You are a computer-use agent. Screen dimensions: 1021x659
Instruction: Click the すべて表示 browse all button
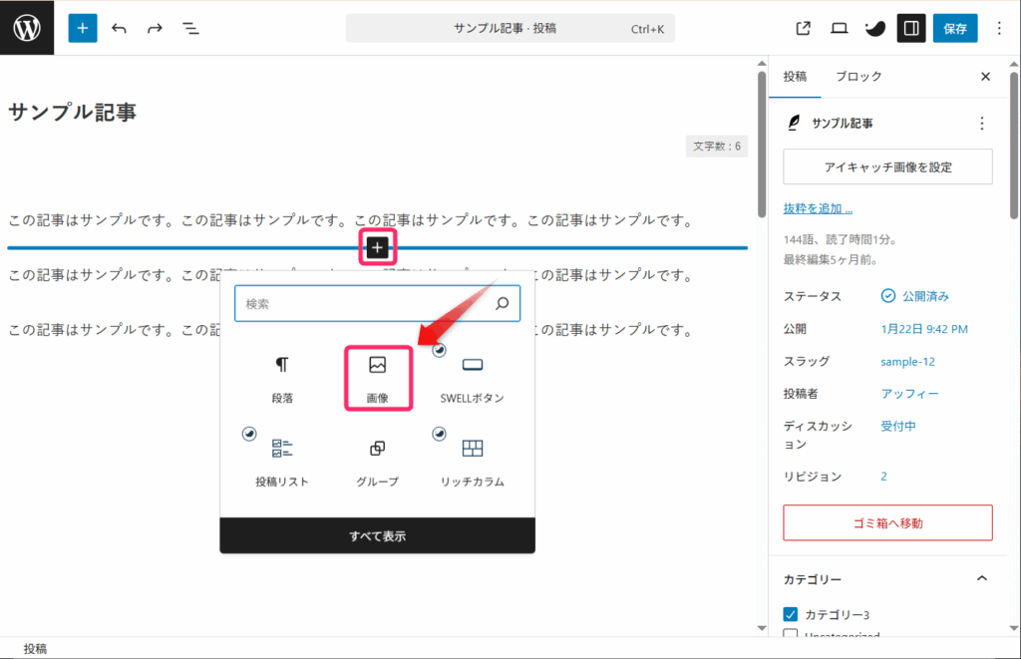pos(377,536)
